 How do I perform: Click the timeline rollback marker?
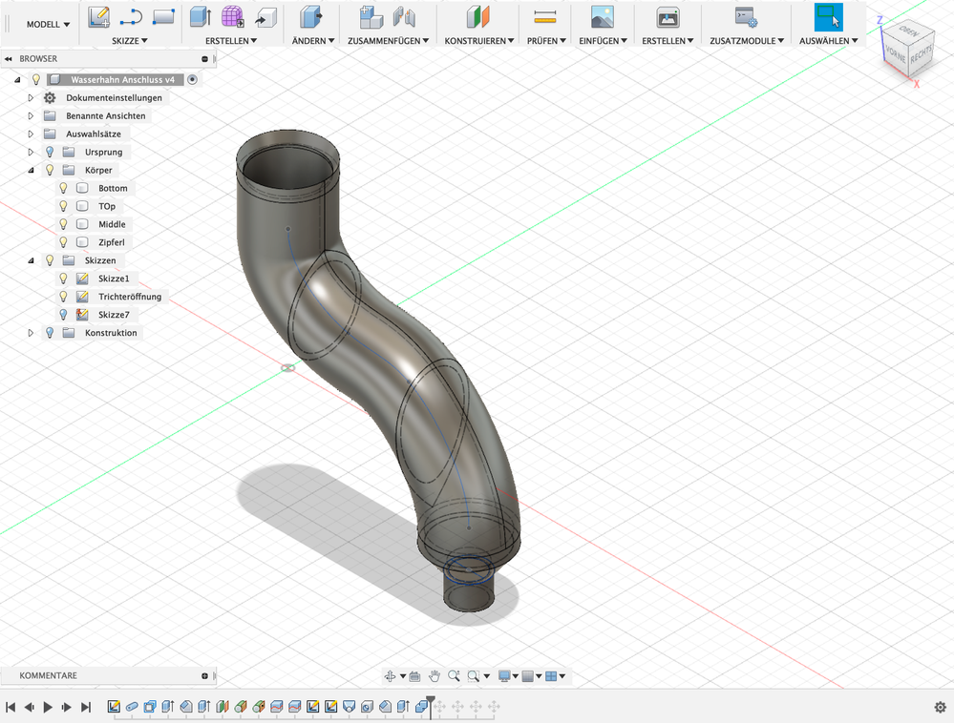click(x=431, y=707)
